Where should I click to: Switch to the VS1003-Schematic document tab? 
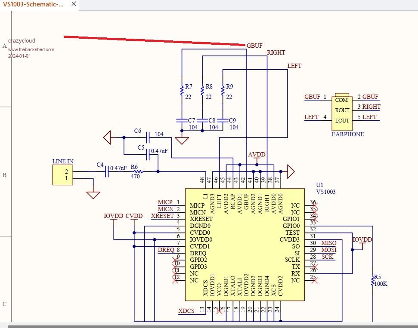pos(34,4)
